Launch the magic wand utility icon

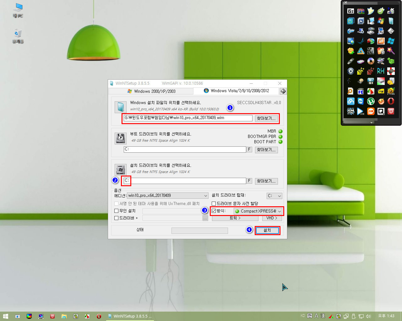[x=391, y=51]
